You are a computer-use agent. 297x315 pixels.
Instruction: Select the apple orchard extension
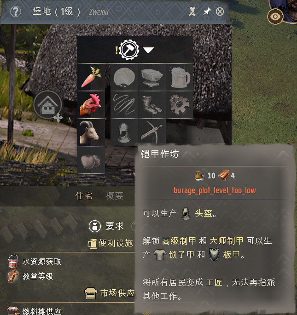[x=91, y=160]
